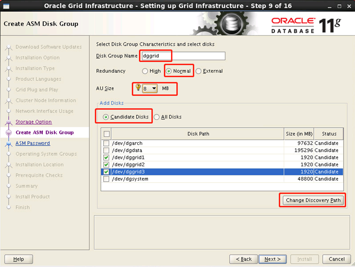Click the Download Software Updates step
The height and width of the screenshot is (267, 355).
point(49,47)
